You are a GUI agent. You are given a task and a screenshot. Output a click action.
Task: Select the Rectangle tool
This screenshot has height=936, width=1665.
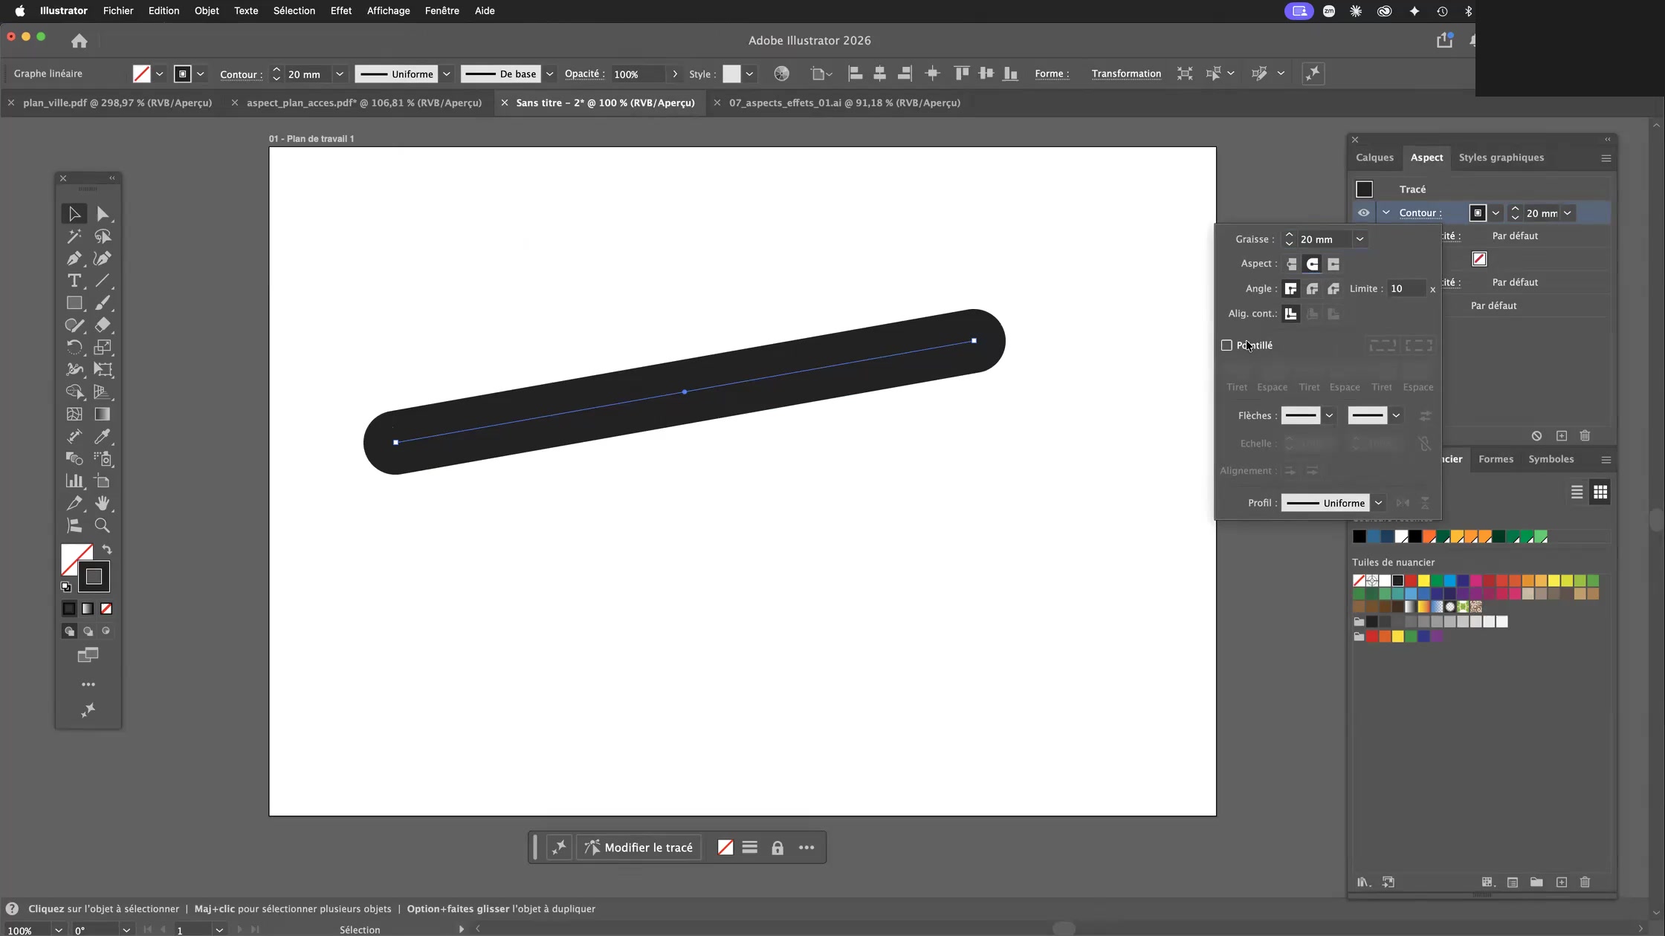click(x=74, y=303)
